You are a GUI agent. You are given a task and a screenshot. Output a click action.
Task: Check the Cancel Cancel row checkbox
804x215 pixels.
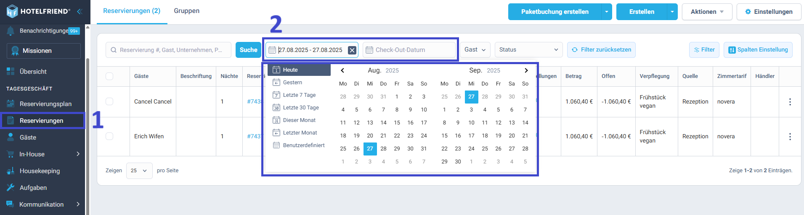click(x=109, y=101)
